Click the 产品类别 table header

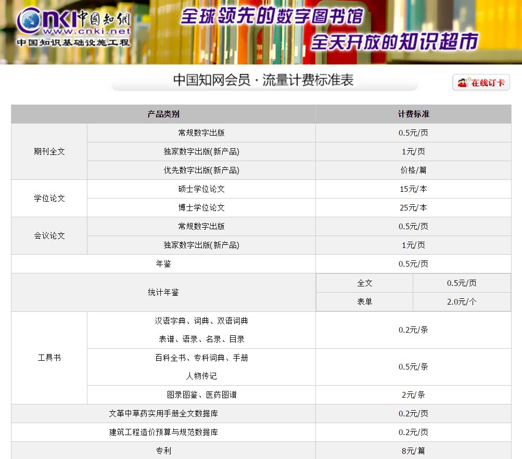point(162,114)
